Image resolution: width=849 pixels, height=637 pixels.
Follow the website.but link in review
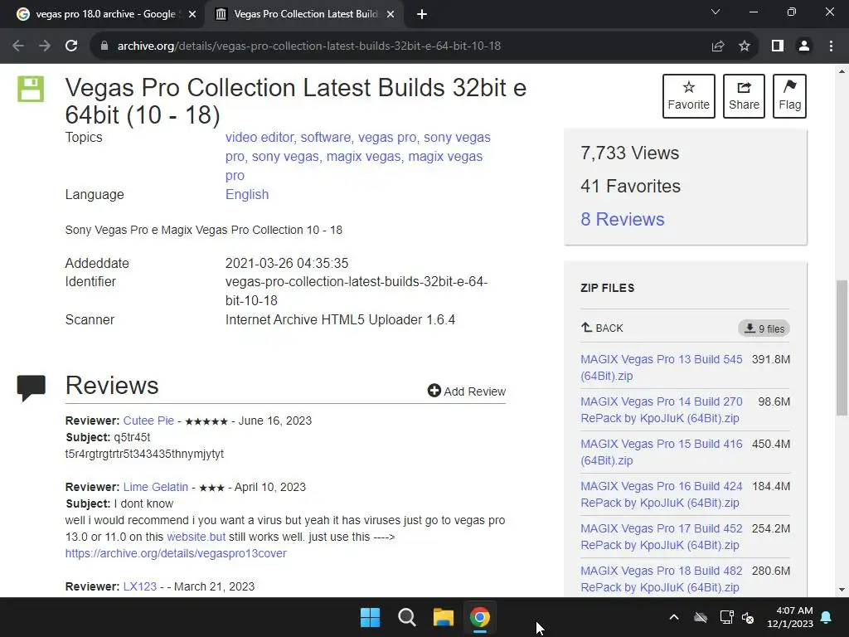click(196, 537)
